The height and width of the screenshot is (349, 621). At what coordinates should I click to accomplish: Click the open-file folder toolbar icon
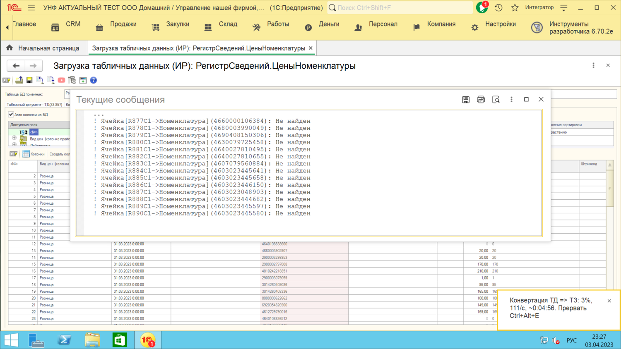[x=19, y=80]
